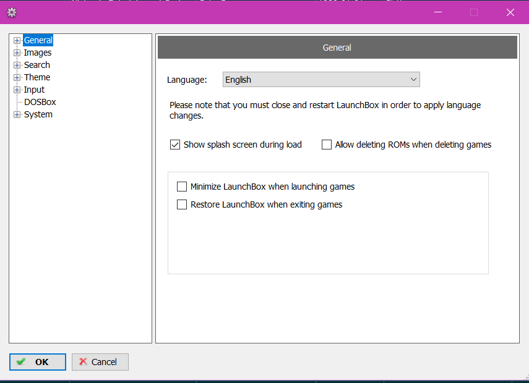Select Images in the options tree

(x=38, y=53)
